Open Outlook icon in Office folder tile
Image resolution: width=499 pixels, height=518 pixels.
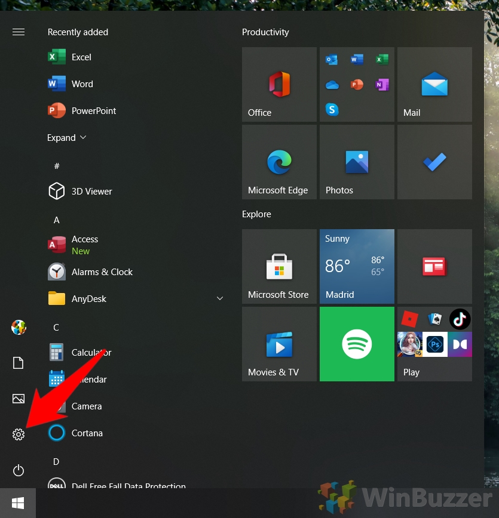pyautogui.click(x=332, y=60)
